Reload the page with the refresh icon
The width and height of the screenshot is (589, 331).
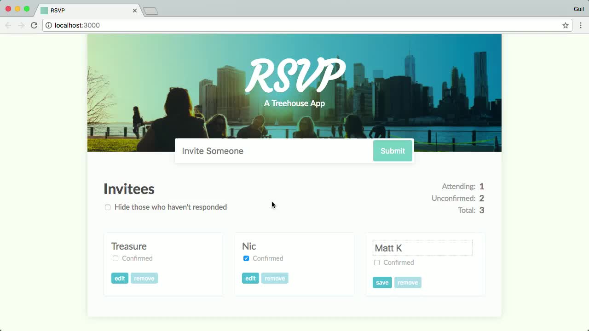tap(34, 25)
